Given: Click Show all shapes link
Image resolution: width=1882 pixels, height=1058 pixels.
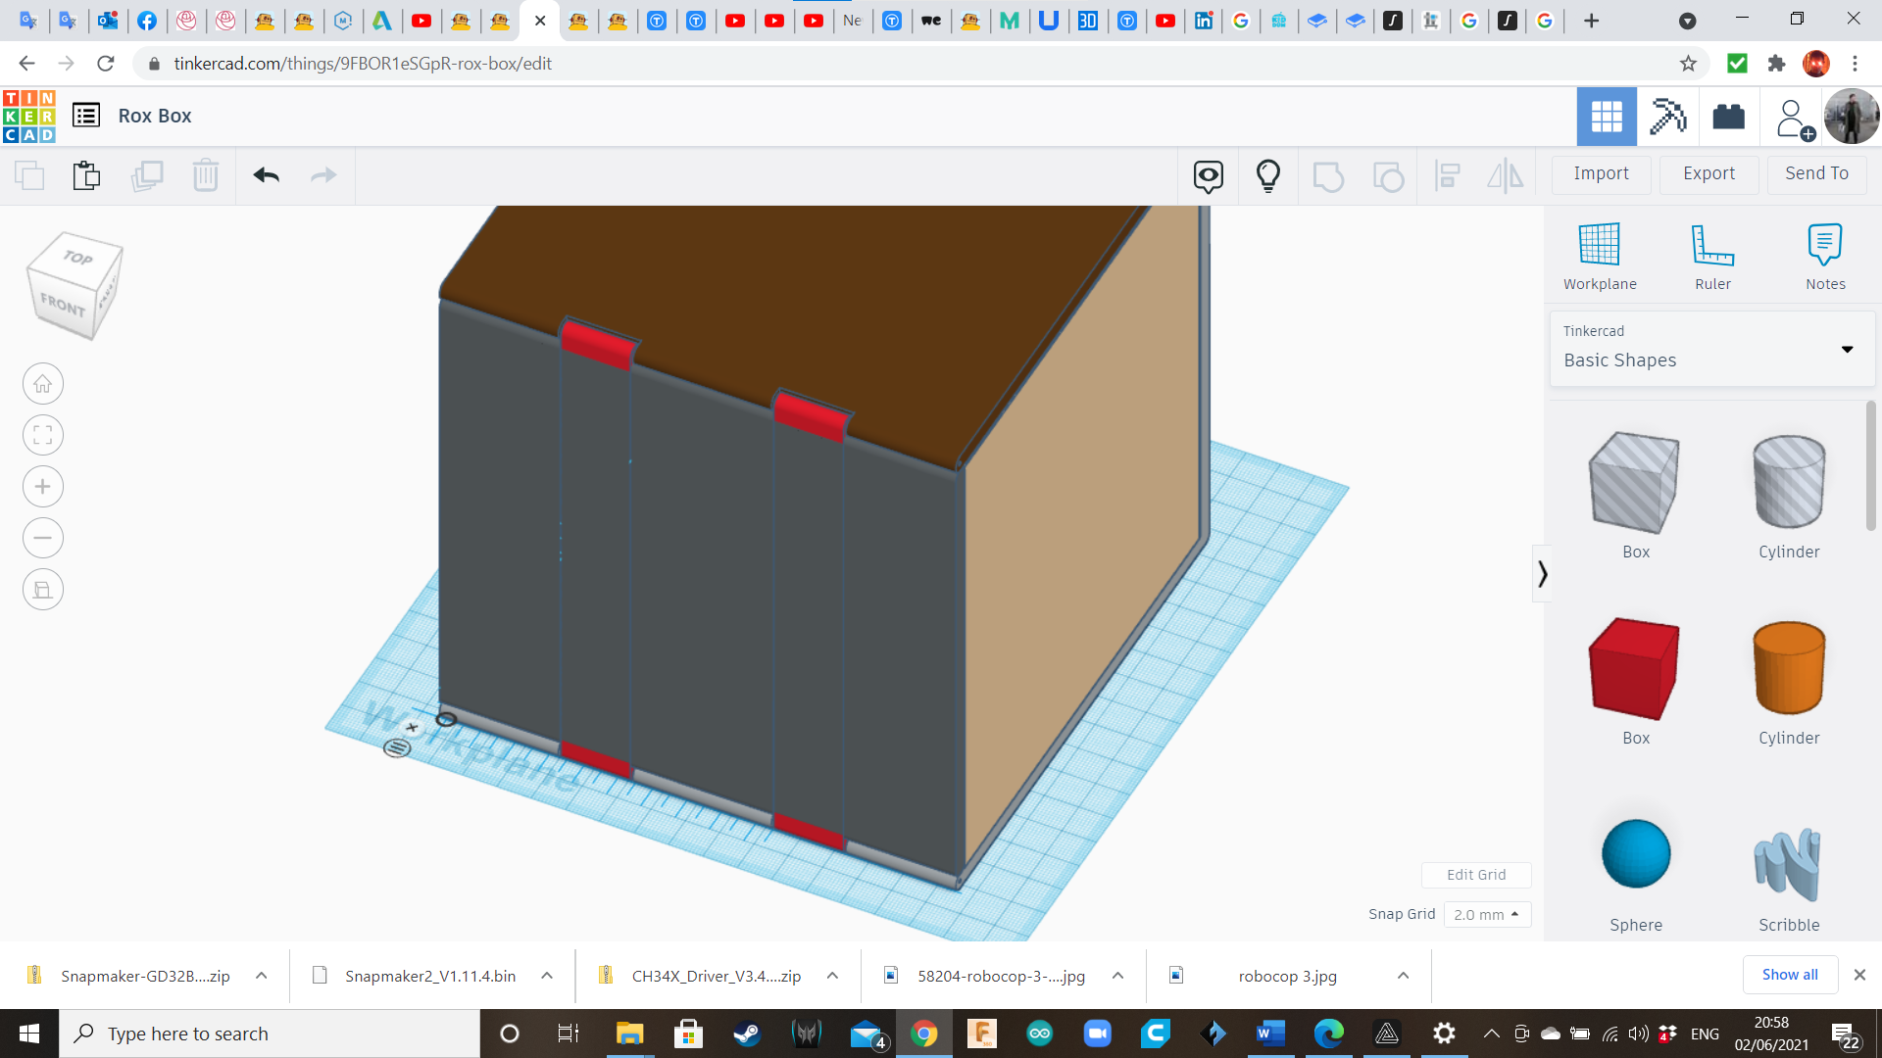Looking at the screenshot, I should tap(1790, 974).
